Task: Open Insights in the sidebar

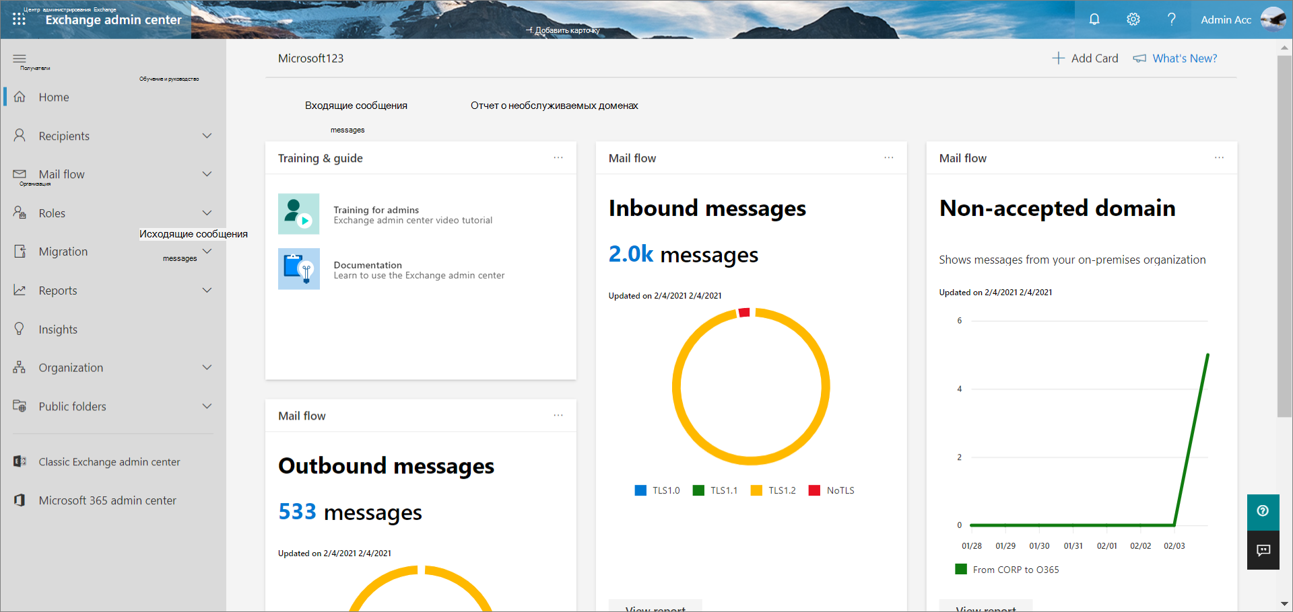Action: click(x=58, y=330)
